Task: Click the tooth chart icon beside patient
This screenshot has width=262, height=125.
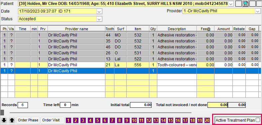Action: click(x=245, y=4)
